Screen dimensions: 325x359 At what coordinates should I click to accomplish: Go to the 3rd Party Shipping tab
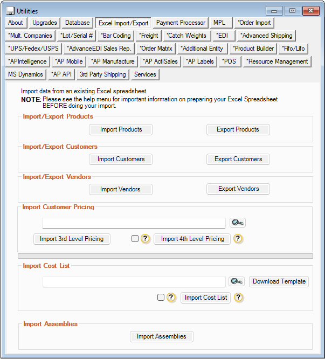102,74
